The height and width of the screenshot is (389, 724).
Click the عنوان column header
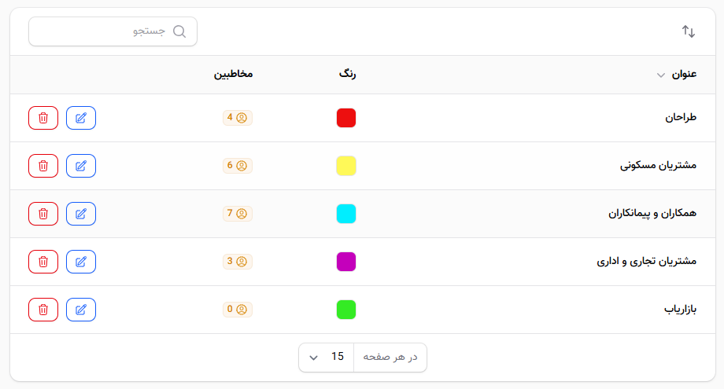pyautogui.click(x=684, y=74)
